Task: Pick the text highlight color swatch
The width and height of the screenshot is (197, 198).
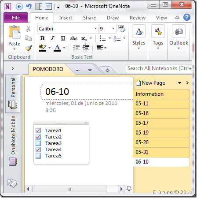Action: [x=43, y=48]
